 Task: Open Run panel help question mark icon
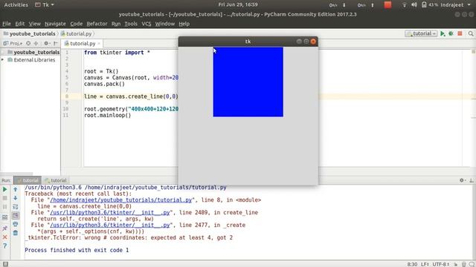point(5,245)
